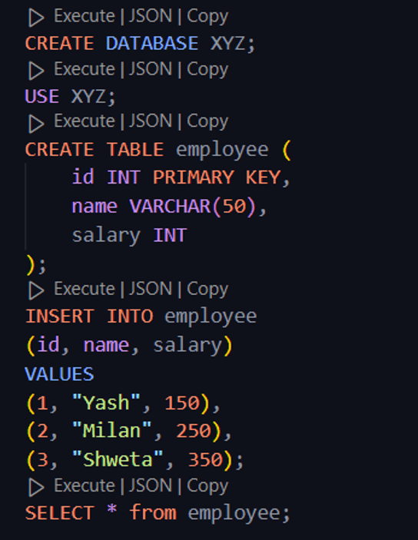Click the "Shweta" string value in code
Viewport: 418px width, 540px height.
click(x=118, y=459)
